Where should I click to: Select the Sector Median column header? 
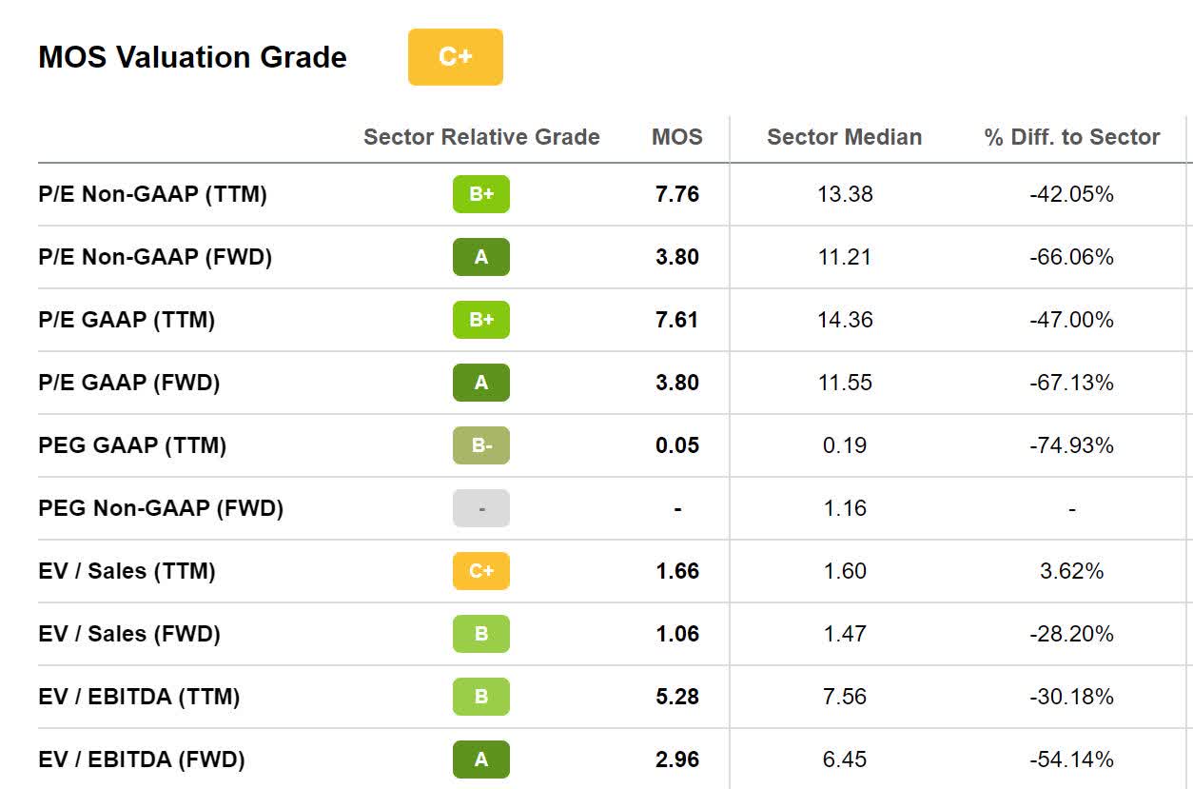844,137
